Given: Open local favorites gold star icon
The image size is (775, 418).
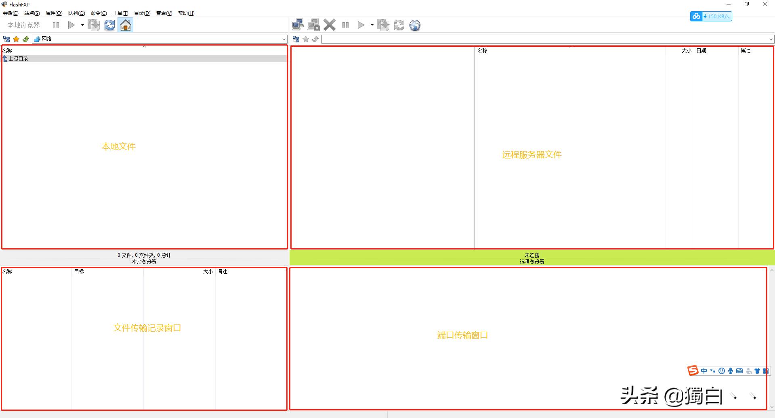Looking at the screenshot, I should click(16, 39).
